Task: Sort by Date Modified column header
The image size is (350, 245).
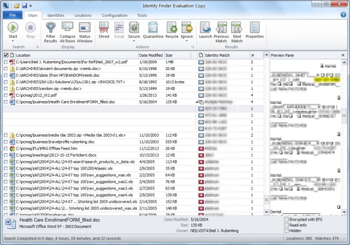Action: point(151,55)
